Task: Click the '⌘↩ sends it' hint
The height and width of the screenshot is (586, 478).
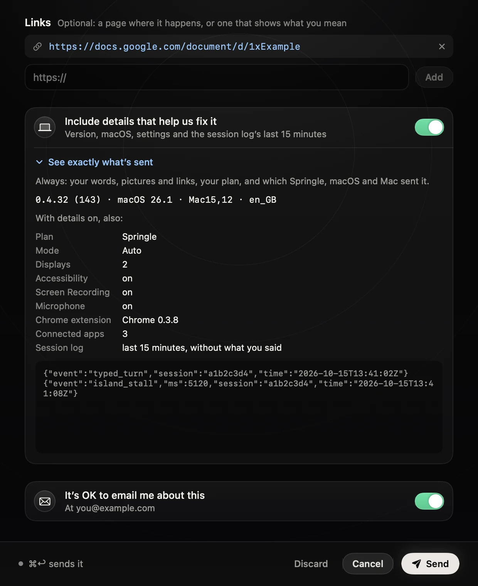Action: tap(56, 564)
